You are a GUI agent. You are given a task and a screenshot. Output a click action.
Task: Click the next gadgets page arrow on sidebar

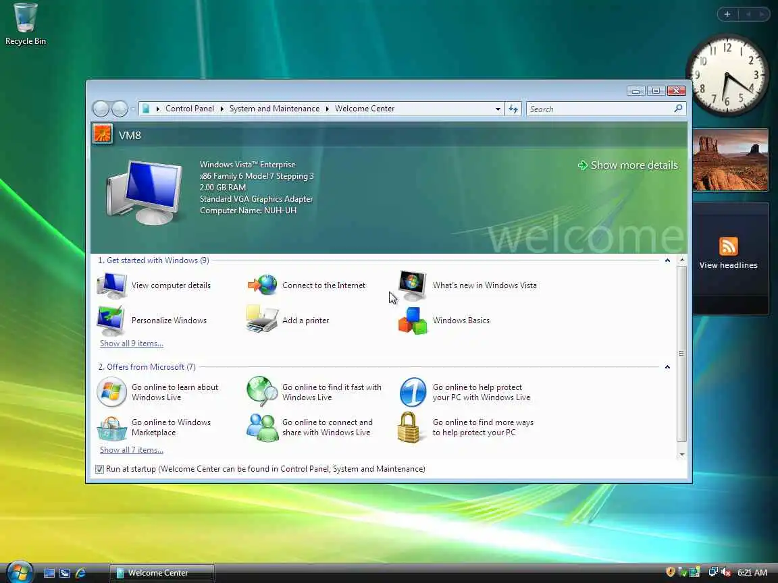click(761, 14)
